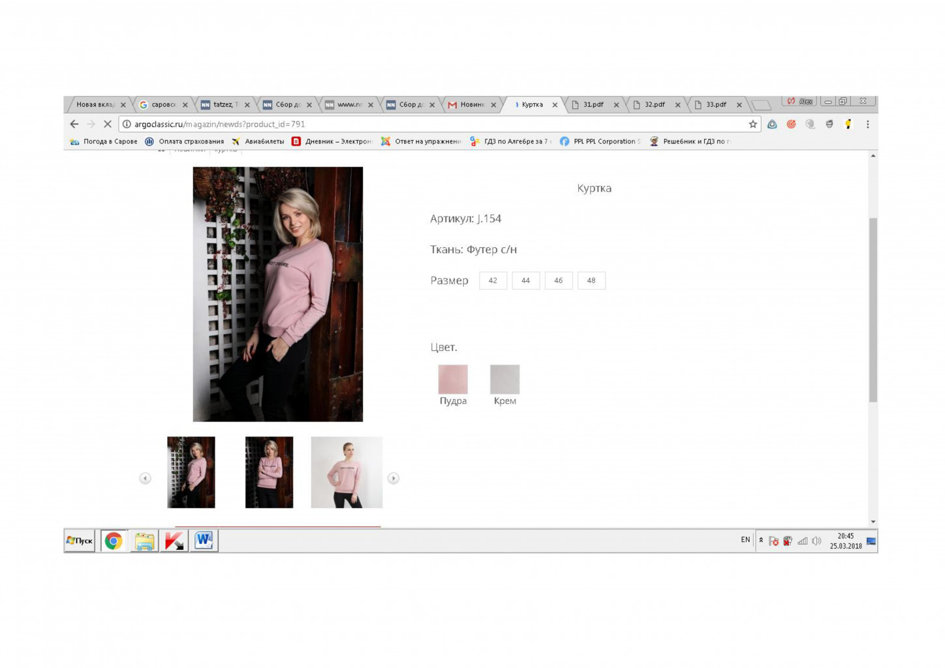View site information icon in address bar
Viewport: 945px width, 668px height.
click(127, 124)
